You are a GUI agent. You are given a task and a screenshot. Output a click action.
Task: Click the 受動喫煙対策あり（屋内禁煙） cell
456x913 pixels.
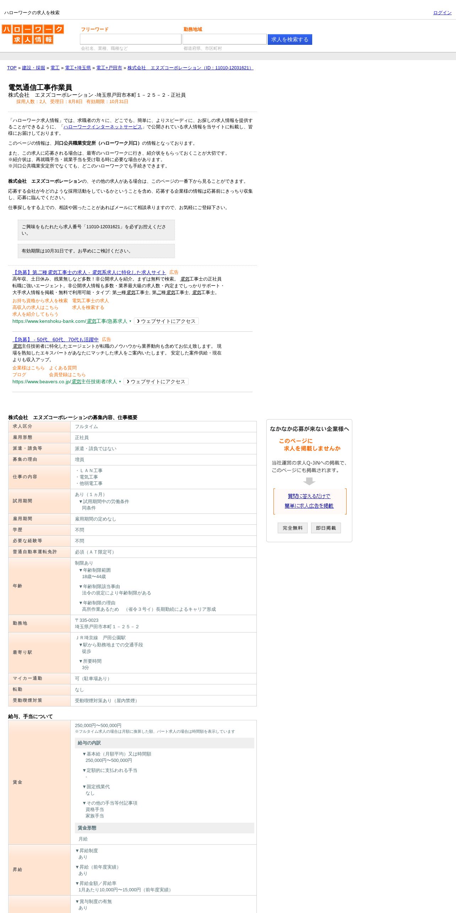[x=163, y=701]
